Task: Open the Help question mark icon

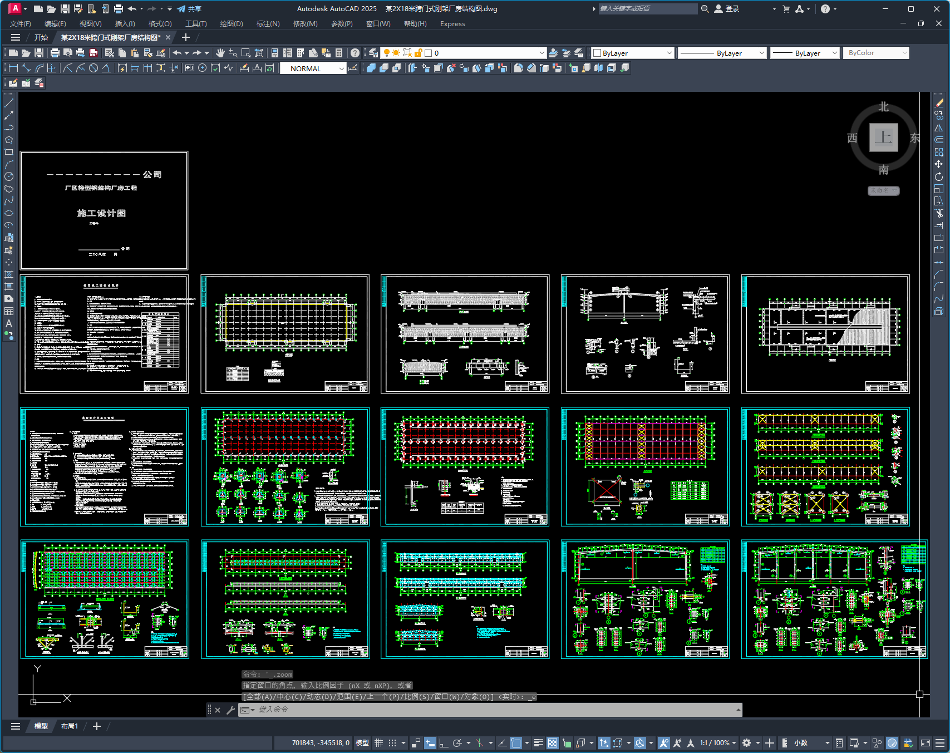Action: click(x=355, y=53)
